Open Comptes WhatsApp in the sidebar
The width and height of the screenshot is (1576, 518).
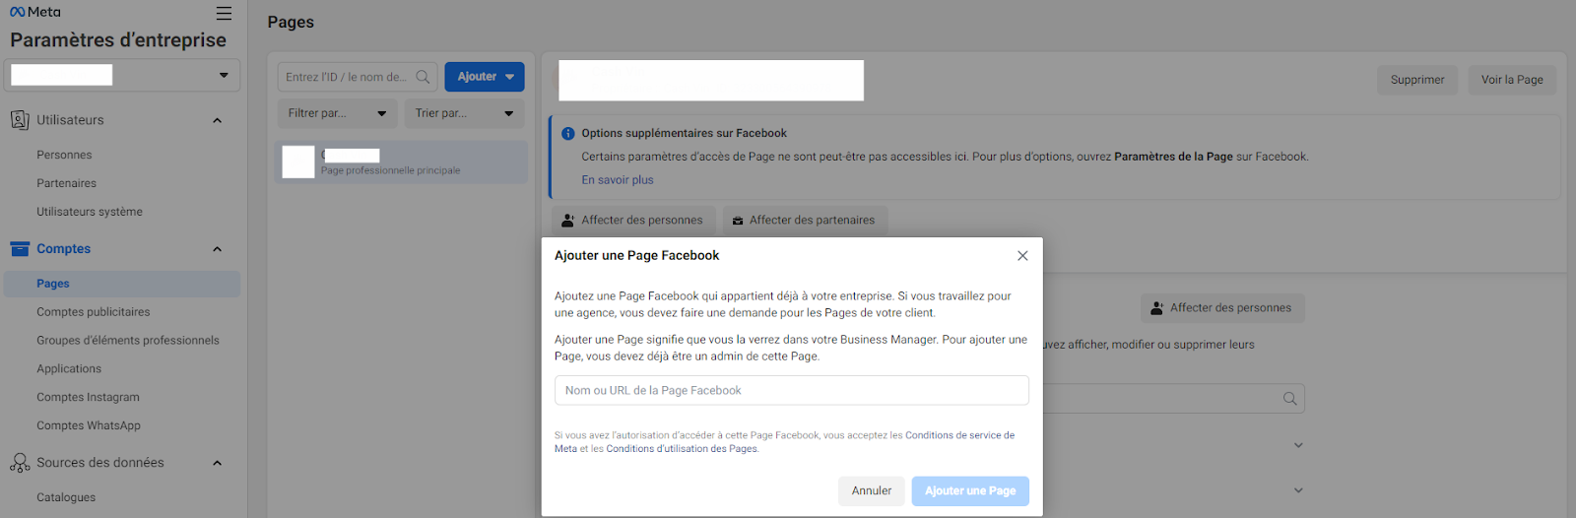89,426
